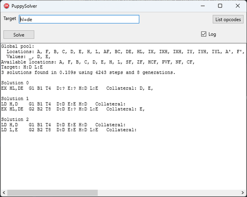Focus the Target input field
The width and height of the screenshot is (247, 197).
pos(79,19)
